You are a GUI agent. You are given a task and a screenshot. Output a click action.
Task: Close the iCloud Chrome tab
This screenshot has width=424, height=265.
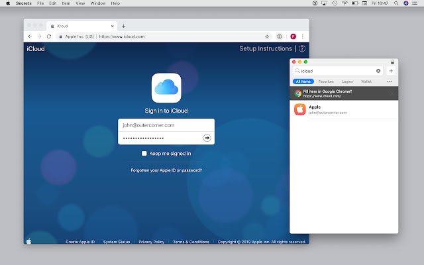(112, 26)
